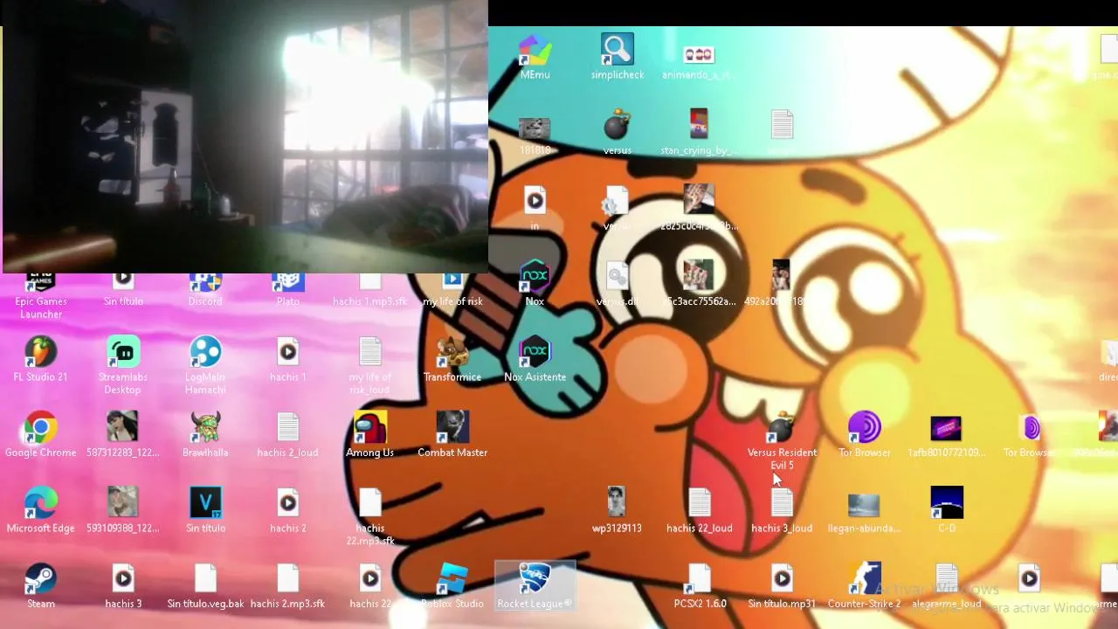Select the alegrarme_loud file

pos(947,586)
